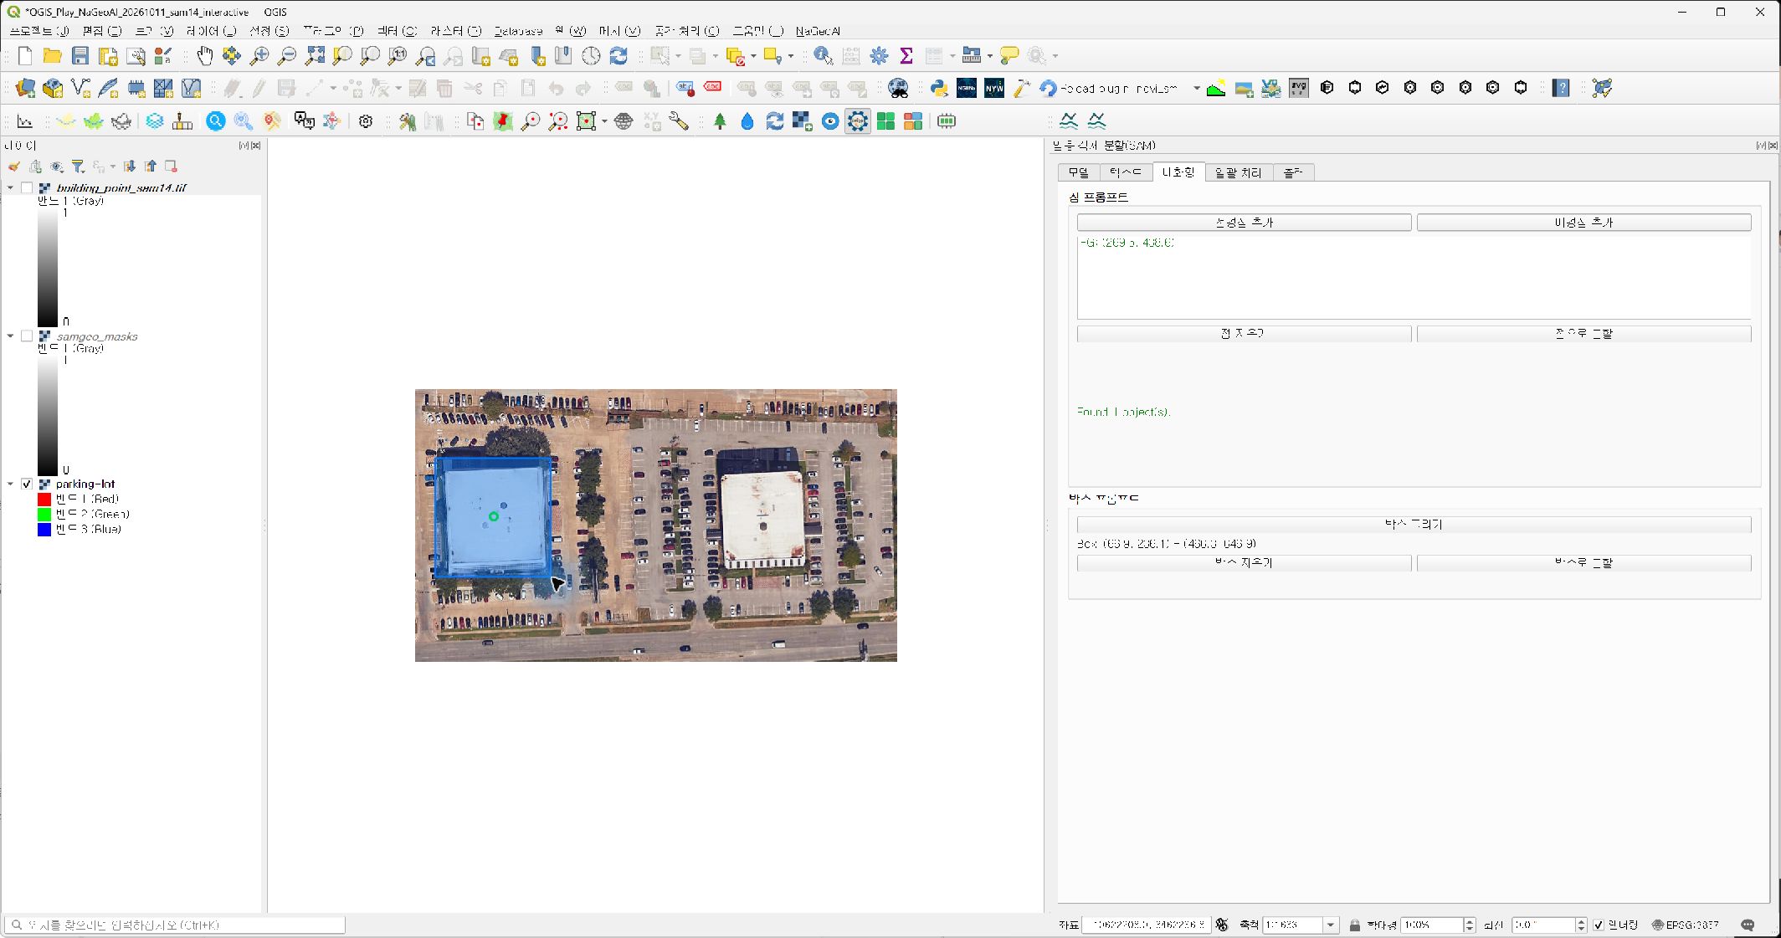This screenshot has height=938, width=1781.
Task: Click the wide 박스 그리기 (draw box) button
Action: [1414, 525]
